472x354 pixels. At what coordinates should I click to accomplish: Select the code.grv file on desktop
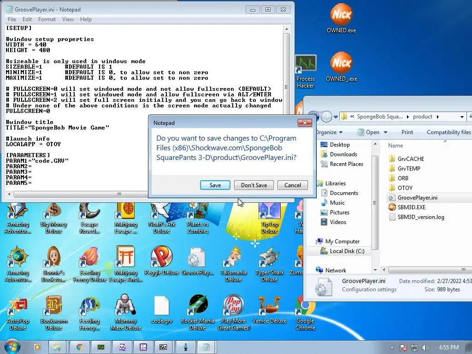click(162, 309)
